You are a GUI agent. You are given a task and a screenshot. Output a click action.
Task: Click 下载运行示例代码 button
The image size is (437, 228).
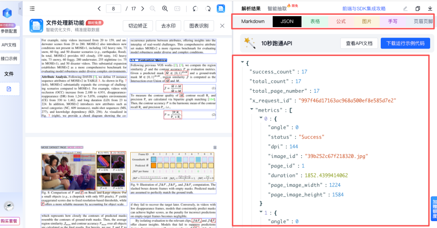pos(405,43)
